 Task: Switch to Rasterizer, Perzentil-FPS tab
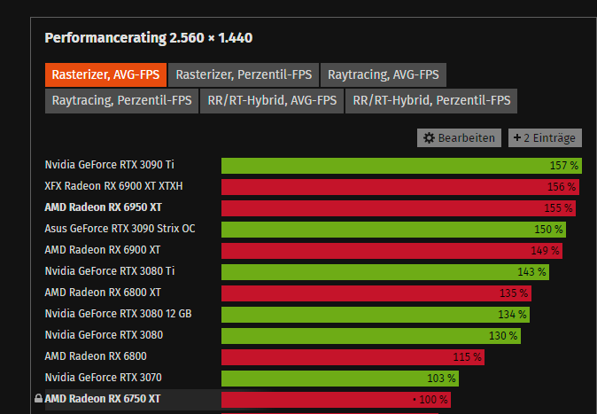244,74
